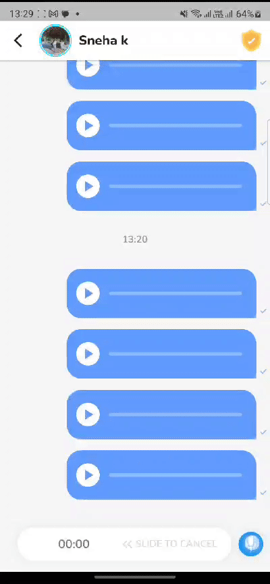The width and height of the screenshot is (270, 584).
Task: Tap the delivered checkmark beside last message
Action: pyautogui.click(x=263, y=492)
